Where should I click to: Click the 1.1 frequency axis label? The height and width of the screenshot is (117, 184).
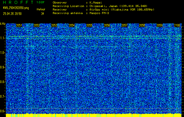pos(2,38)
